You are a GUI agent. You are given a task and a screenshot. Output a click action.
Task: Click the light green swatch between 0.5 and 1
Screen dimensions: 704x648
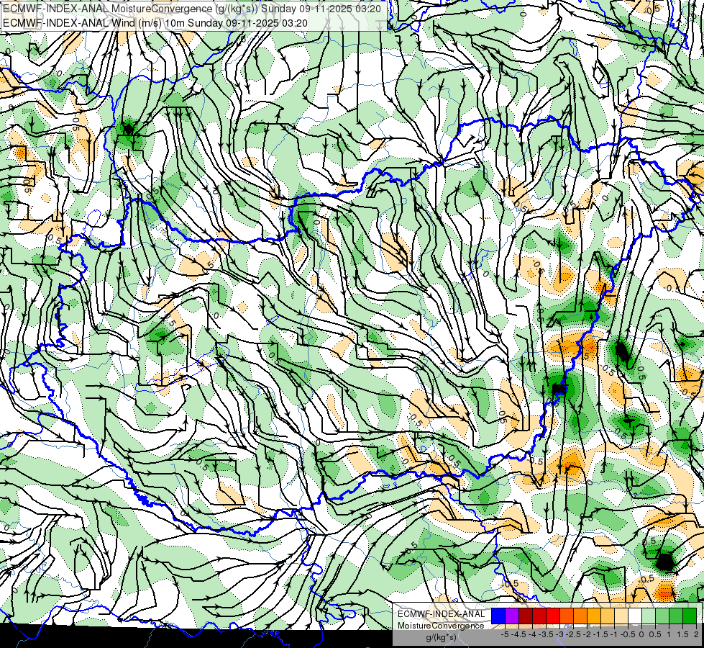pos(662,616)
